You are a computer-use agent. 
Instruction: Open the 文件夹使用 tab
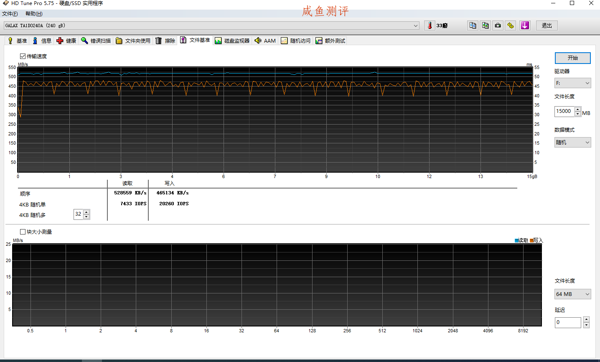(x=133, y=41)
